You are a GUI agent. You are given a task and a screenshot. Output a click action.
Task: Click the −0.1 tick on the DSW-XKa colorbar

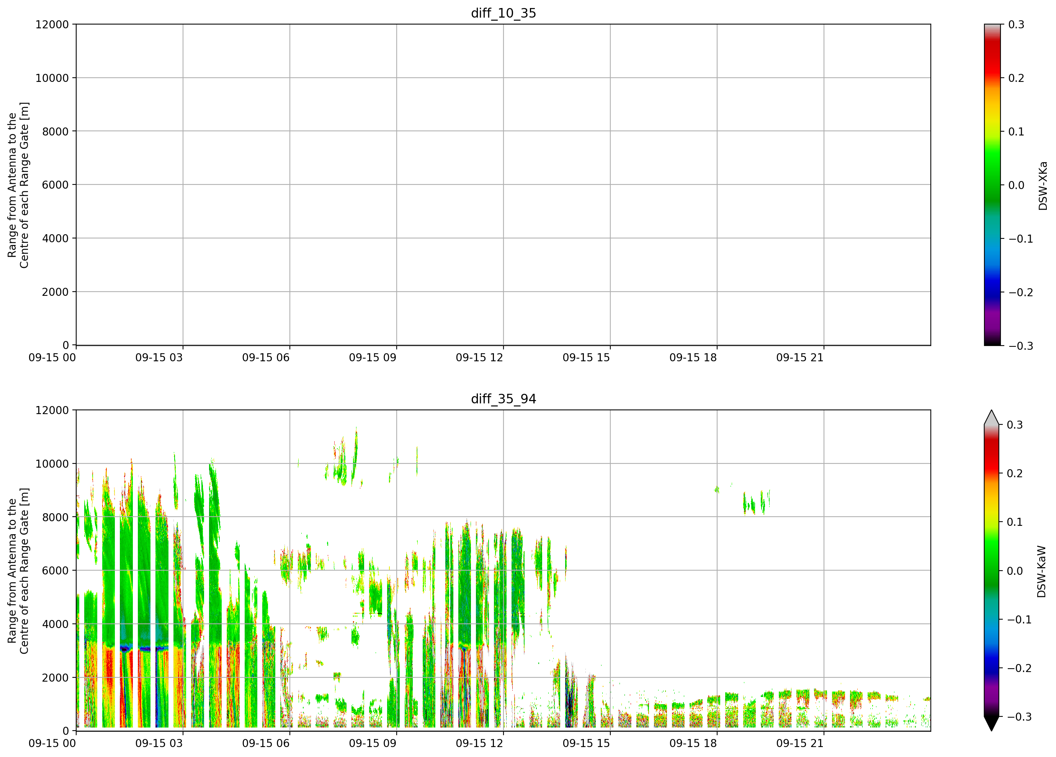coord(1021,239)
